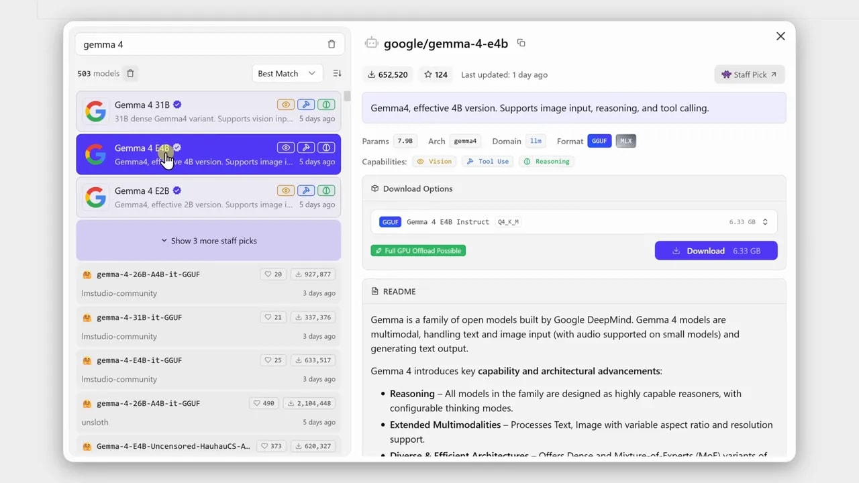Click the gemma4 arch value
Image resolution: width=859 pixels, height=483 pixels.
click(465, 142)
